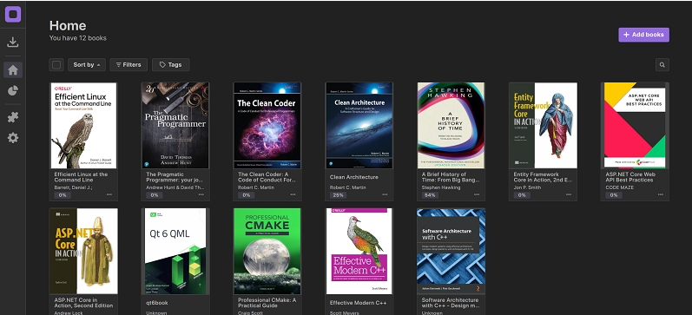Open the free books download icon

point(13,43)
